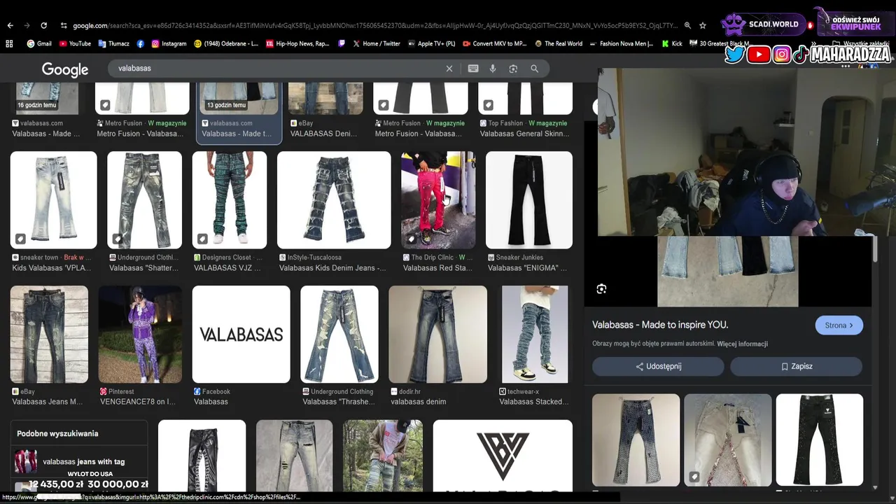This screenshot has width=896, height=504.
Task: Open Valabasas "Shatter" Underground Clothing image
Action: (144, 200)
